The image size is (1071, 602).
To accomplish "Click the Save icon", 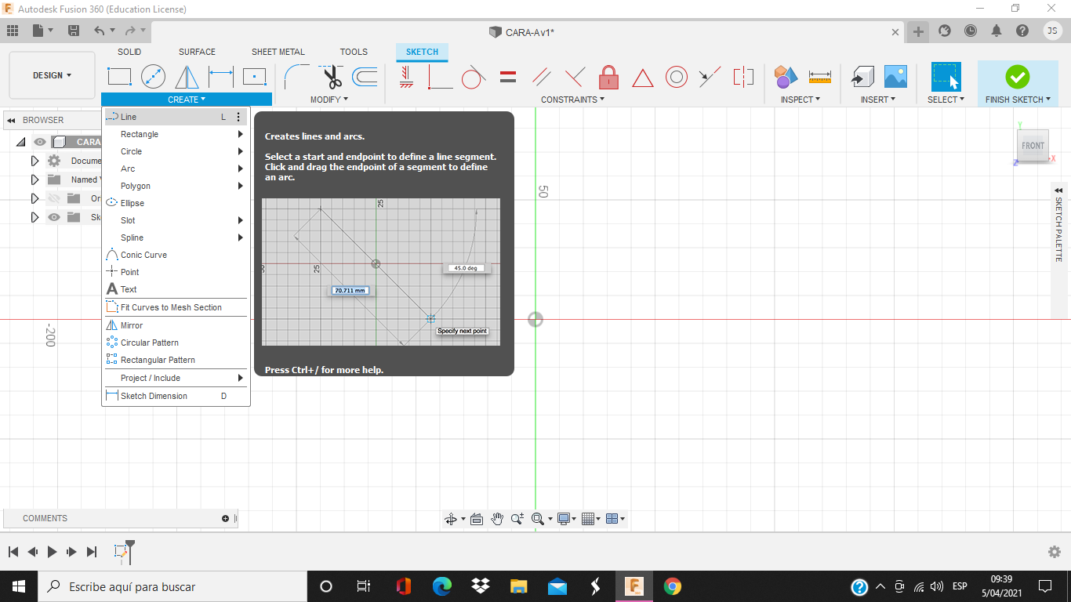I will tap(74, 31).
